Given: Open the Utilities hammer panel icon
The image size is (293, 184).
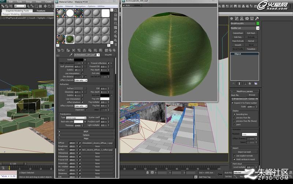Looking at the screenshot, I should [257, 19].
